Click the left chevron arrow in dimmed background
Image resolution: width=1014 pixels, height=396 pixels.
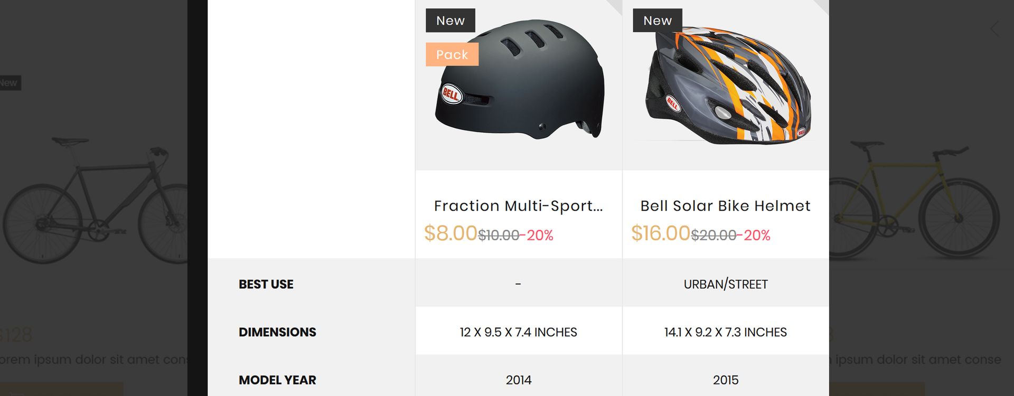(x=995, y=29)
